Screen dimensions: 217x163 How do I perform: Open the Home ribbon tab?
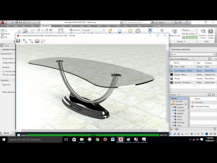point(11,26)
